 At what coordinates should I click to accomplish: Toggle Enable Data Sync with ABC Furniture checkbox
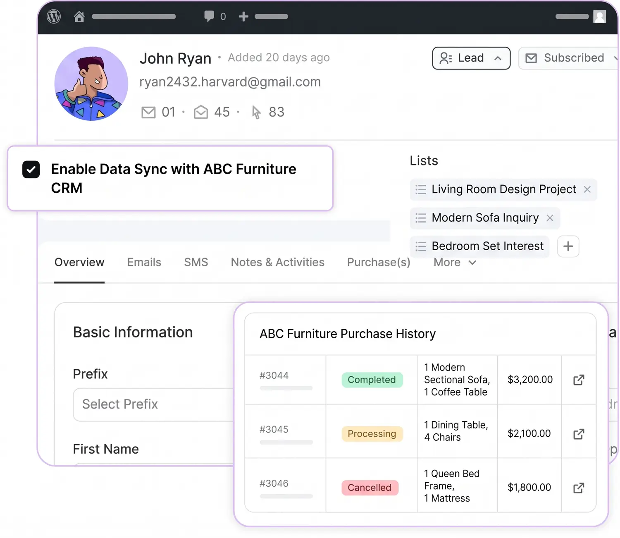pos(31,170)
